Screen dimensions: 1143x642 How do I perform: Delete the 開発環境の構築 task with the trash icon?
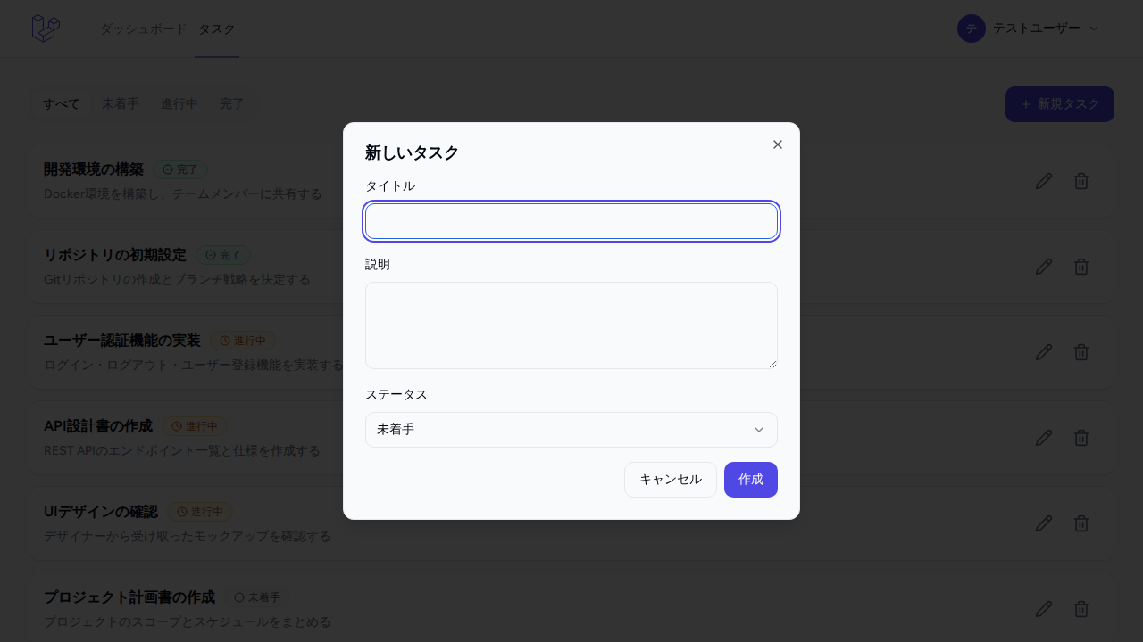tap(1081, 181)
